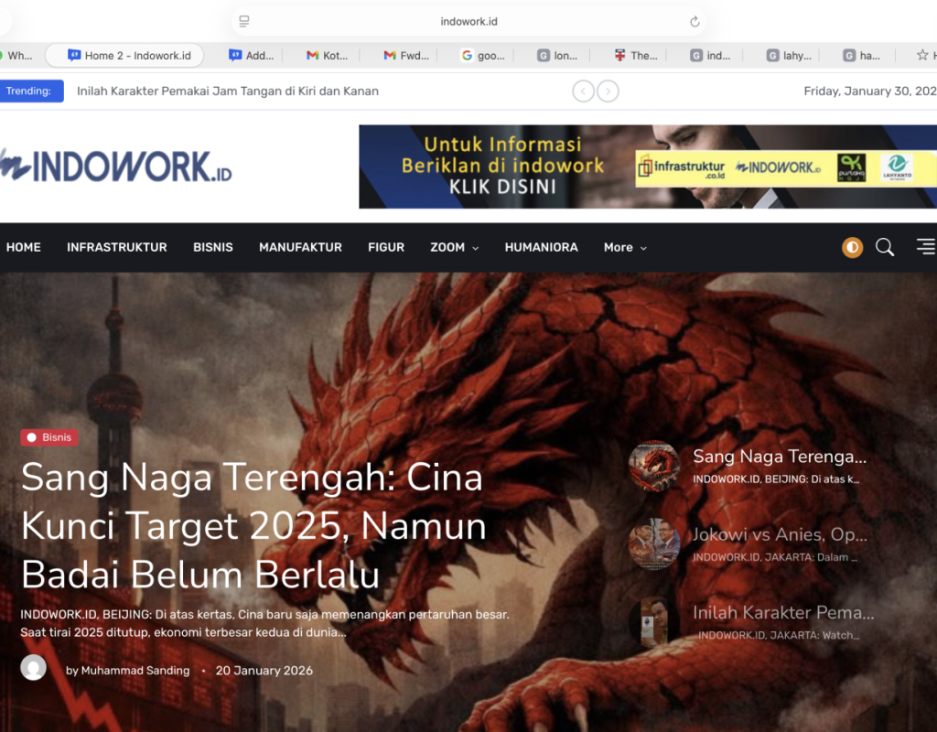The image size is (937, 732).
Task: Show the next trending headline
Action: [x=608, y=91]
